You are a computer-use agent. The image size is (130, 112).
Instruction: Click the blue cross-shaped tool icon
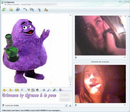coord(44,90)
